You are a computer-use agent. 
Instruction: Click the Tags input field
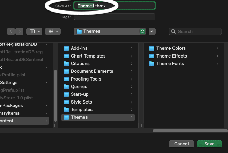click(x=115, y=17)
